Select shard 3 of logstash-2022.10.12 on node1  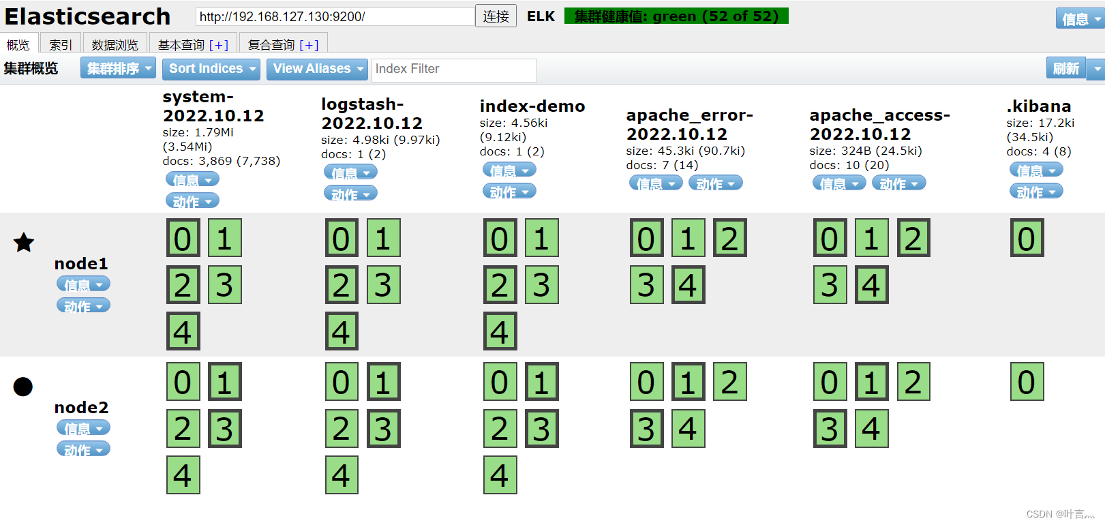pos(384,284)
